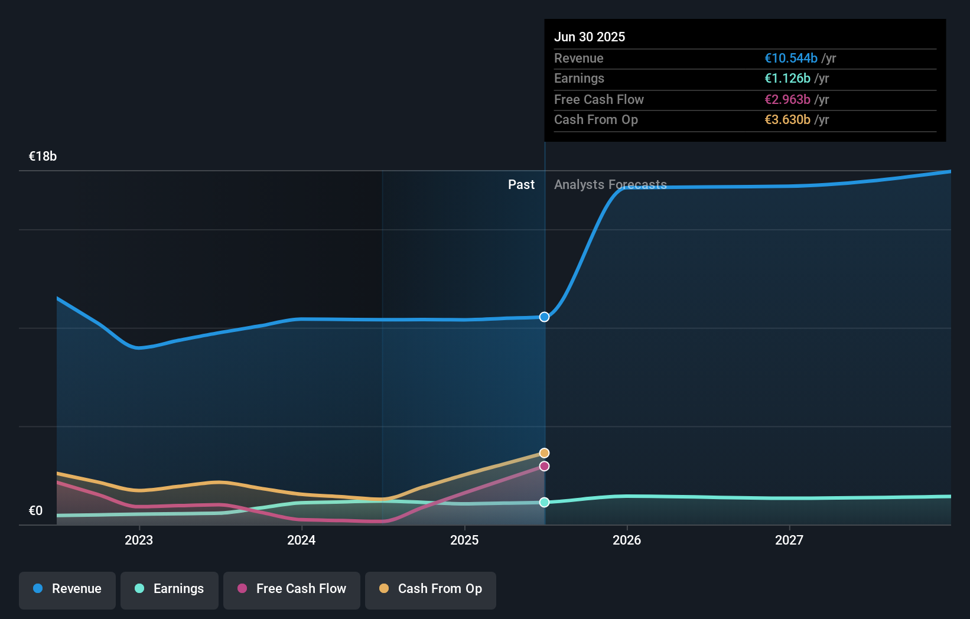This screenshot has width=970, height=619.
Task: Select the pink Free Cash Flow chart marker
Action: [543, 467]
